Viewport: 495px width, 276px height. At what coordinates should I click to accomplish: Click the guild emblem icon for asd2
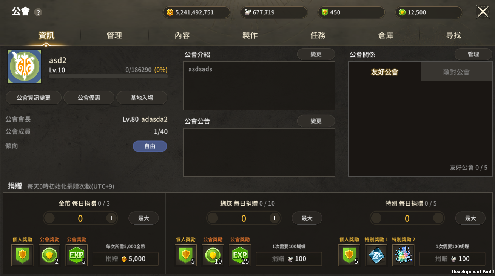(x=25, y=66)
